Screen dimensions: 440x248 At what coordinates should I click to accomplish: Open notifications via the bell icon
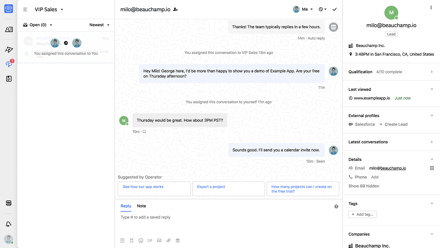(x=8, y=224)
